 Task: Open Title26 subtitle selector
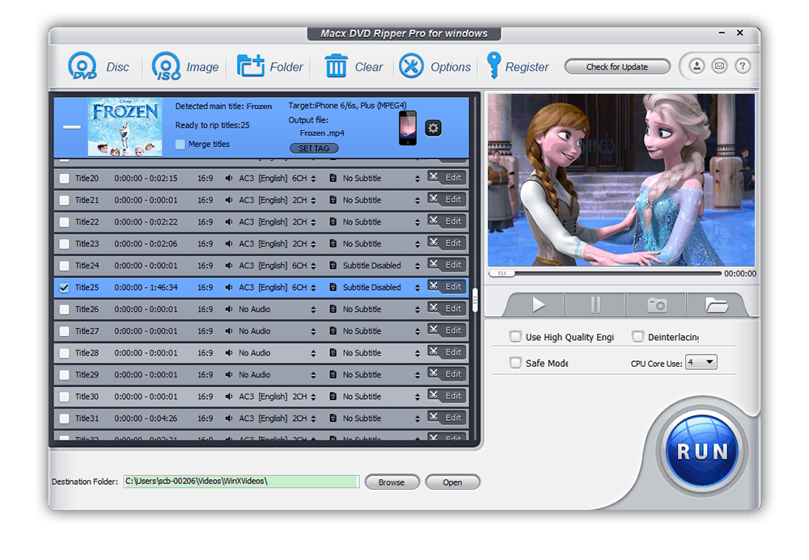(417, 309)
